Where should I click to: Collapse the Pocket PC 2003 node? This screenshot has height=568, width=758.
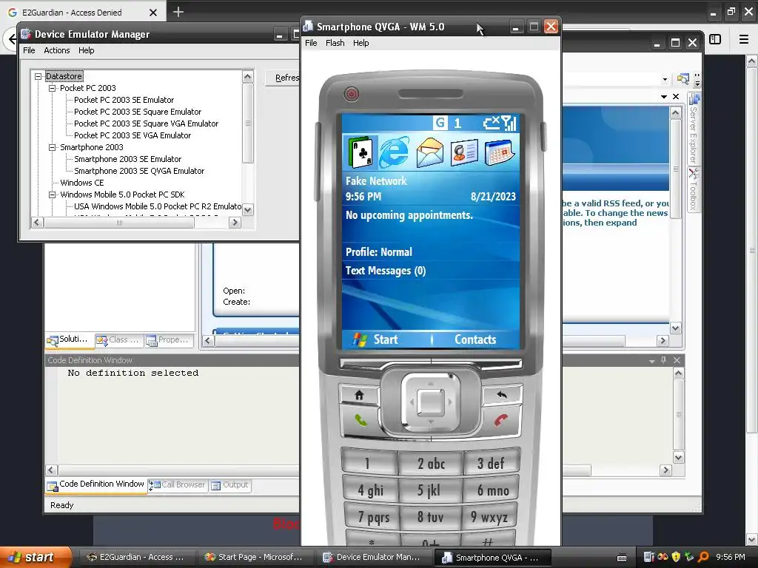(53, 89)
